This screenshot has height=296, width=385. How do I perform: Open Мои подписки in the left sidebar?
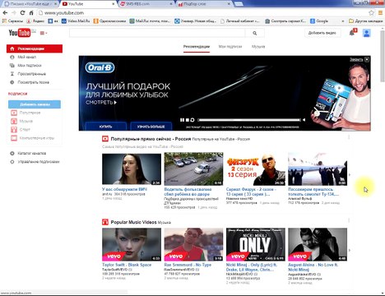coord(30,66)
